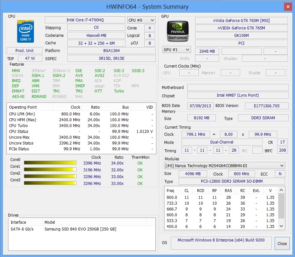Click the 799.1 MHz memory clock field

click(196, 134)
